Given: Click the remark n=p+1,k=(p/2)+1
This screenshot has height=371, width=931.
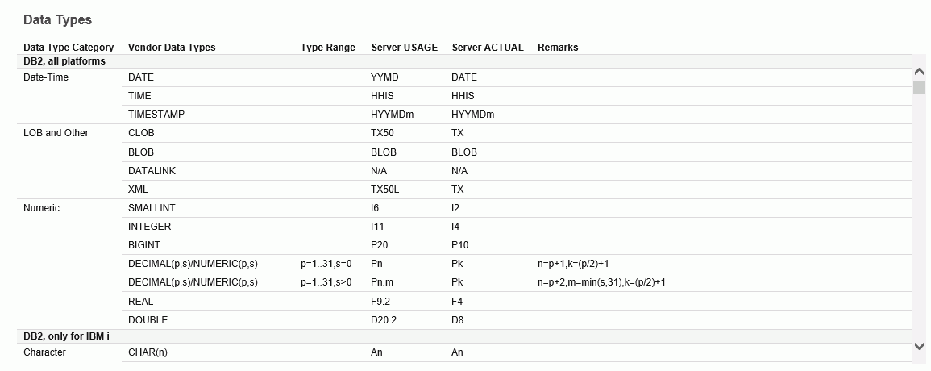Looking at the screenshot, I should (x=573, y=264).
